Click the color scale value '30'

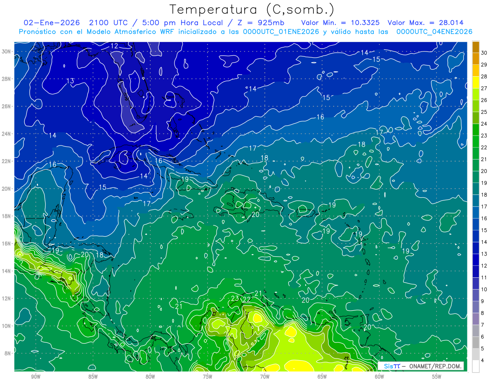[484, 53]
